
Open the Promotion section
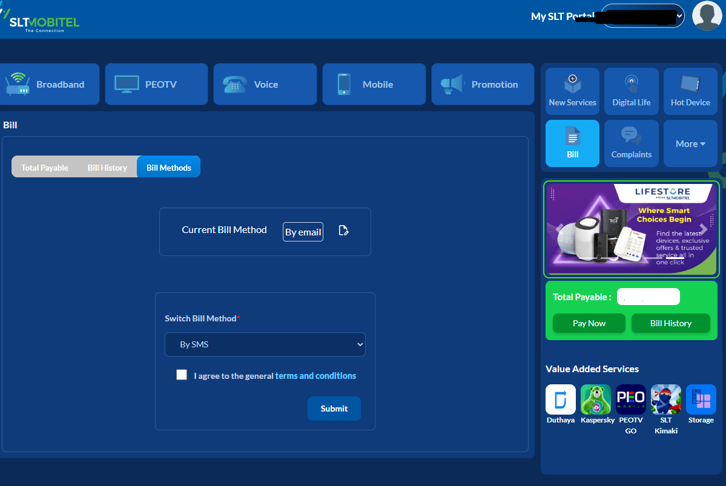pos(483,84)
